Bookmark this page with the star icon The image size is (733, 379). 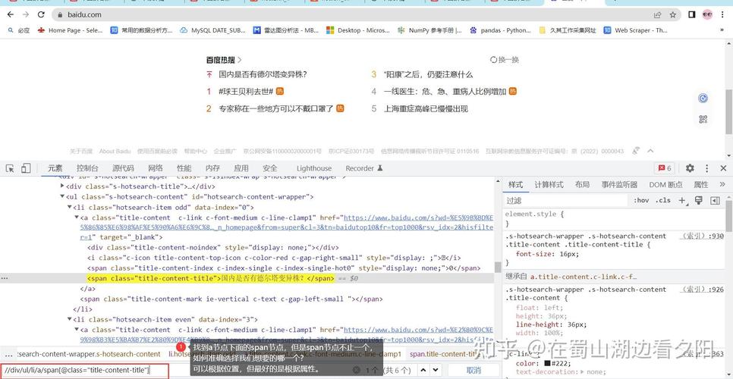(673, 15)
